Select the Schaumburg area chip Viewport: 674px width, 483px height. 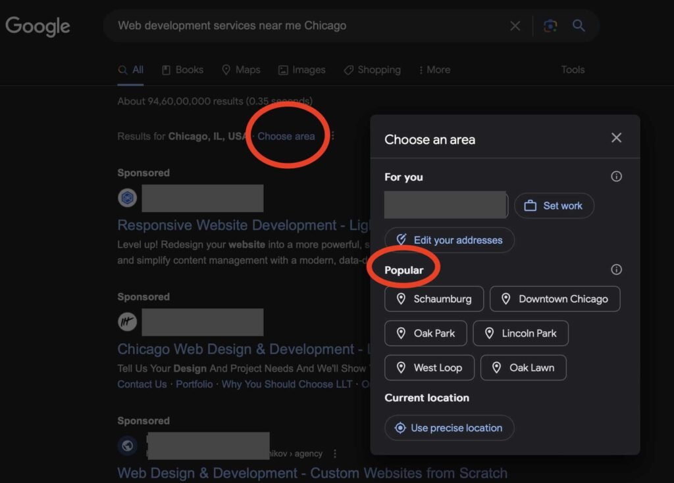point(434,299)
